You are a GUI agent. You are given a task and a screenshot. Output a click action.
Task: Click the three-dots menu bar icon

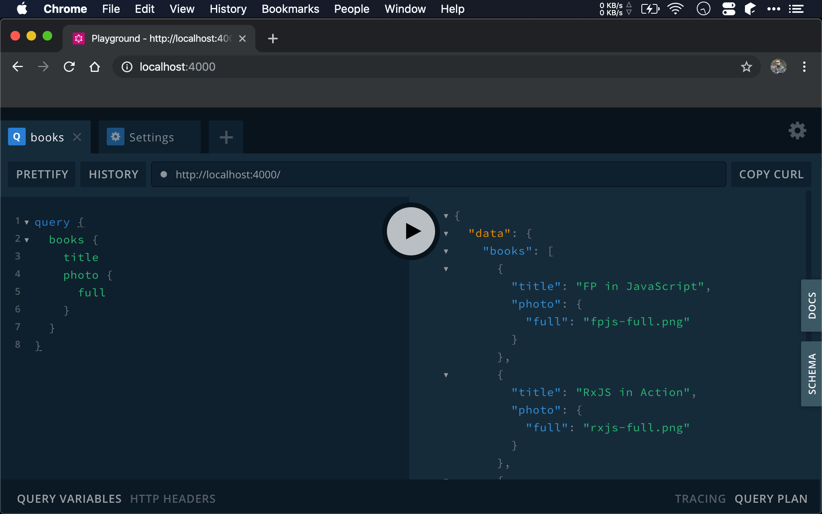773,8
